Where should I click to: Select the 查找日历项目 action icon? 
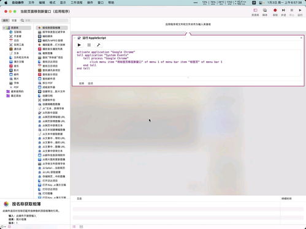pyautogui.click(x=40, y=66)
